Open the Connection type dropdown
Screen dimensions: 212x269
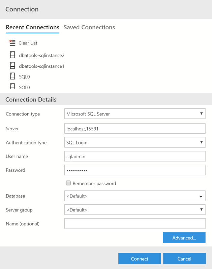click(x=134, y=114)
